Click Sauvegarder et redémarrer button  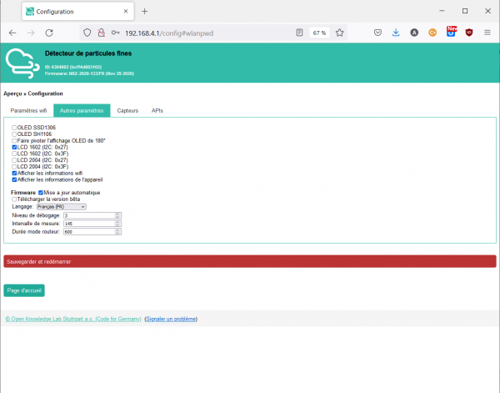250,261
